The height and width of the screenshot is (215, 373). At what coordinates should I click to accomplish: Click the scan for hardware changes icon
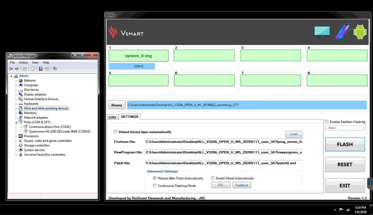55,69
